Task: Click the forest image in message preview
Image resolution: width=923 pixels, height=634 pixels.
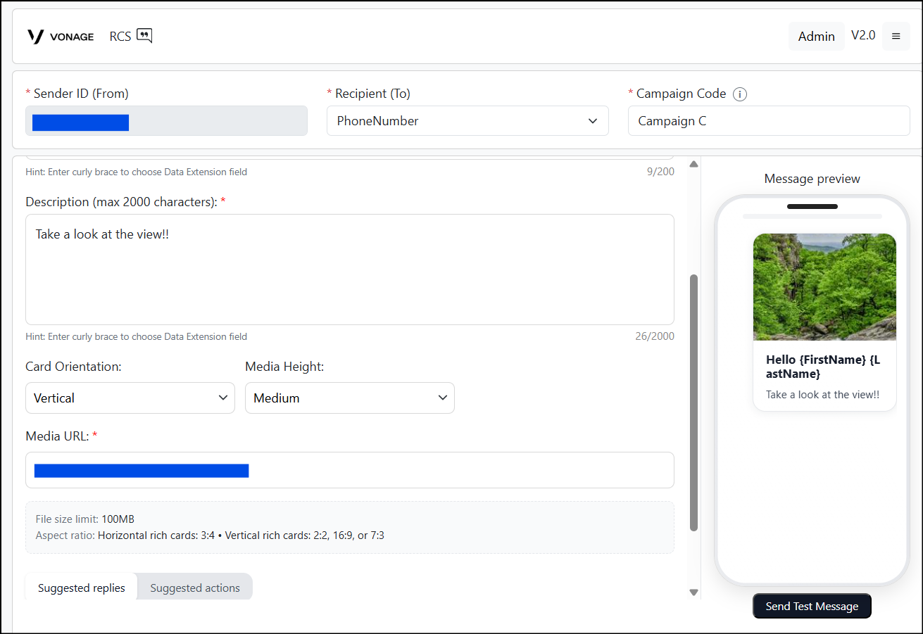Action: pos(824,287)
